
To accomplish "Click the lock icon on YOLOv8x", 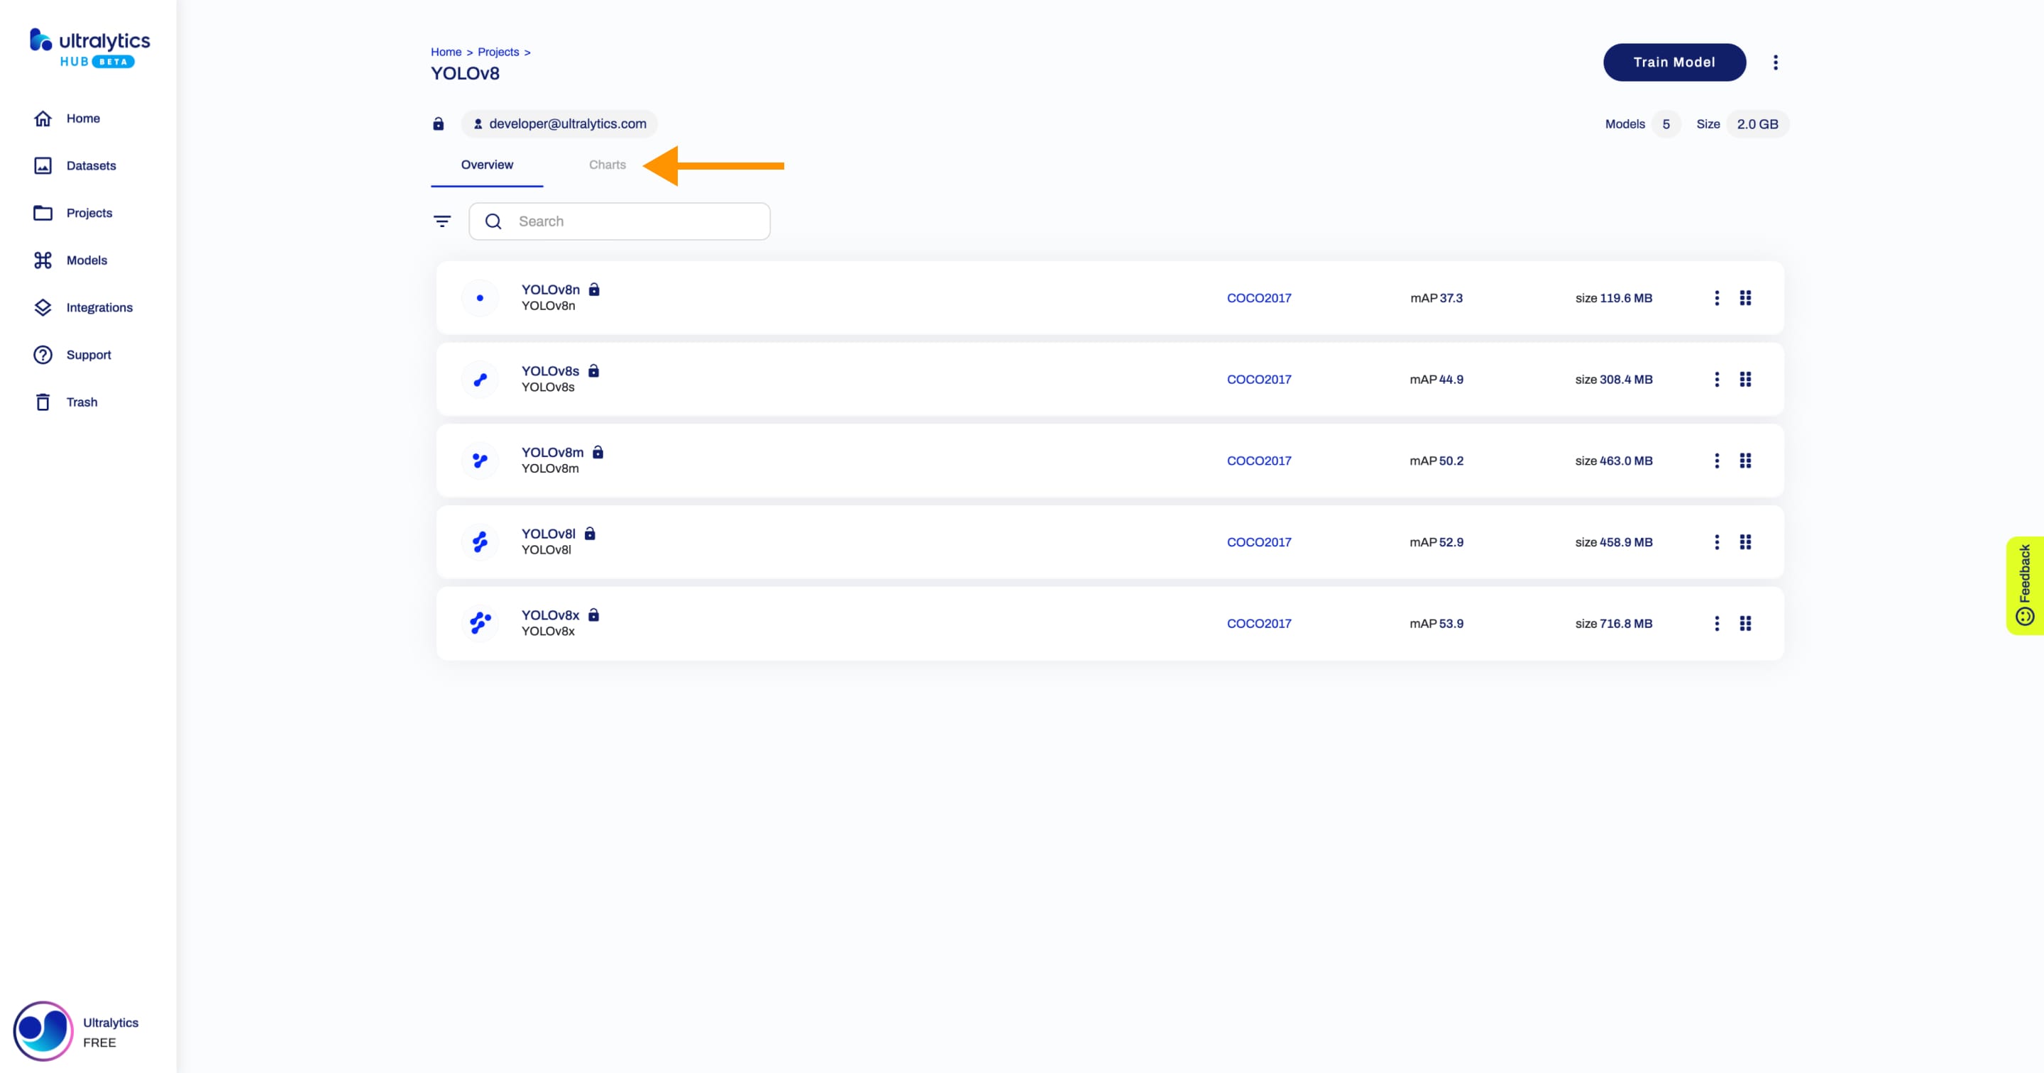I will coord(595,615).
